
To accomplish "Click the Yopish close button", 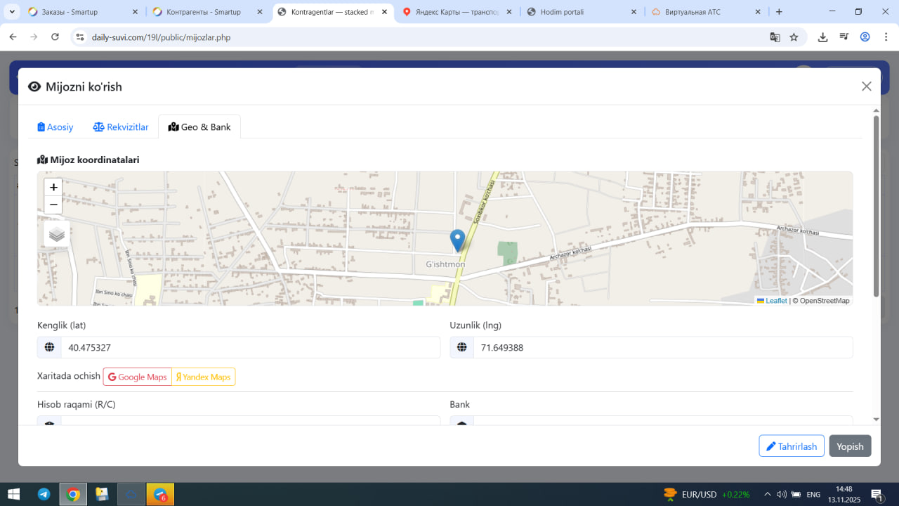I will (850, 446).
